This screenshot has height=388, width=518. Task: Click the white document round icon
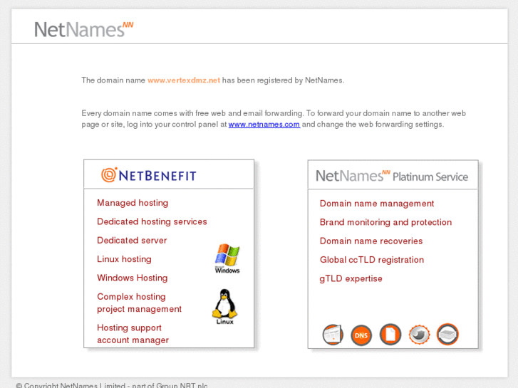tap(390, 335)
